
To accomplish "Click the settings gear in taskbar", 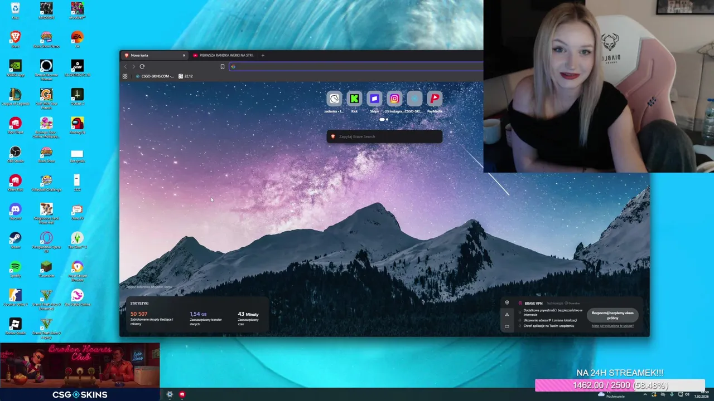I will pyautogui.click(x=170, y=394).
